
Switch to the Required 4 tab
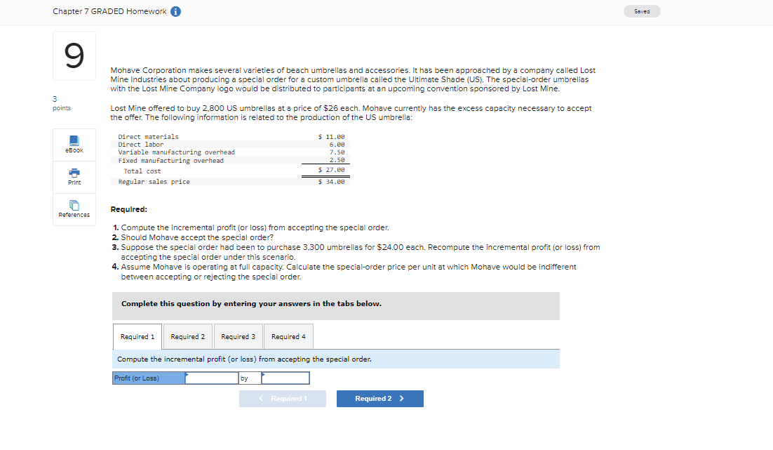(x=288, y=336)
